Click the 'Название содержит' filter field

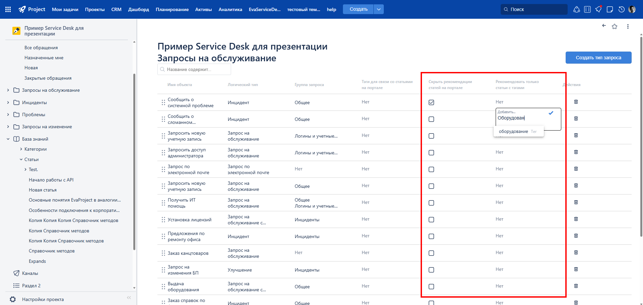[x=194, y=70]
